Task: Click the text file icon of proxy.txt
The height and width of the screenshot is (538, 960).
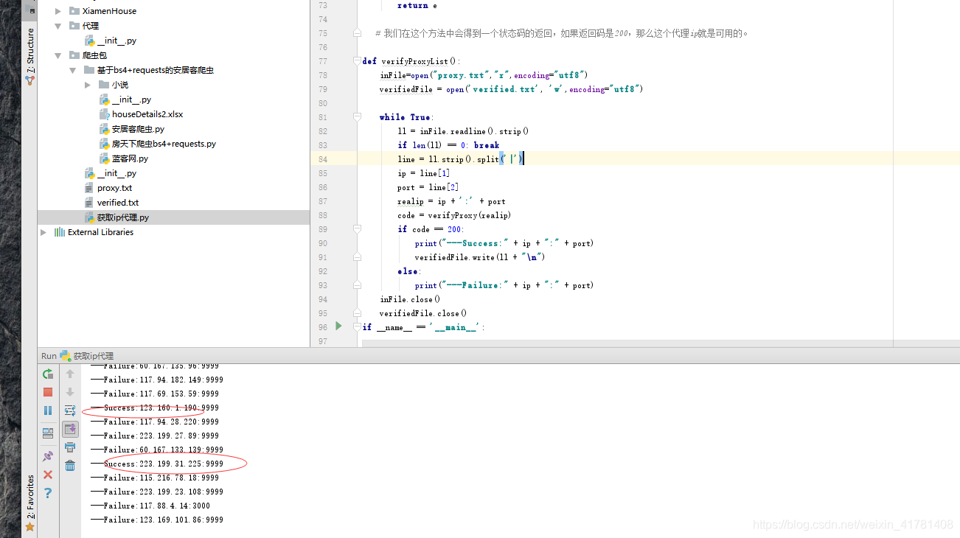Action: pyautogui.click(x=89, y=188)
